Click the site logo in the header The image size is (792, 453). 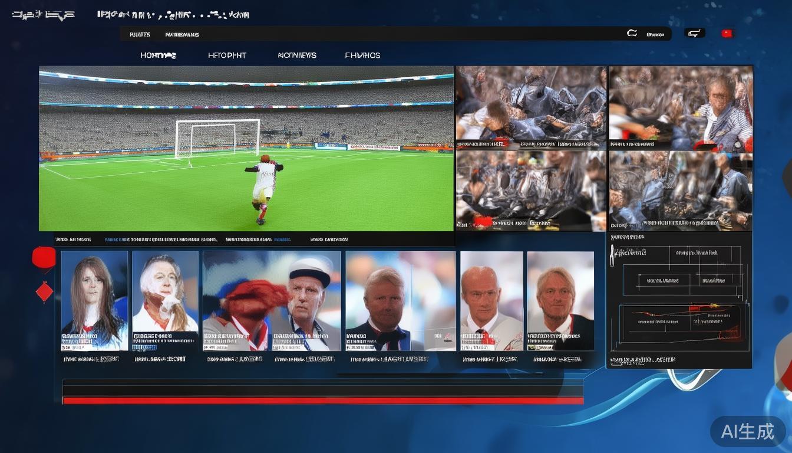point(43,15)
